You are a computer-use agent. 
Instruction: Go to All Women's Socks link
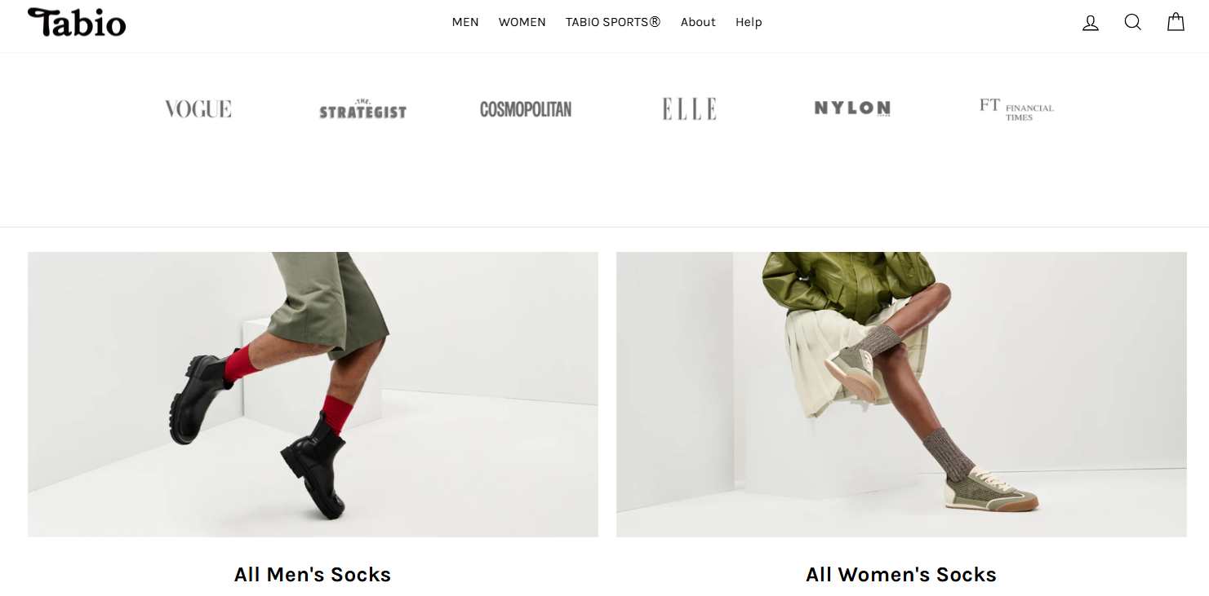click(x=901, y=575)
